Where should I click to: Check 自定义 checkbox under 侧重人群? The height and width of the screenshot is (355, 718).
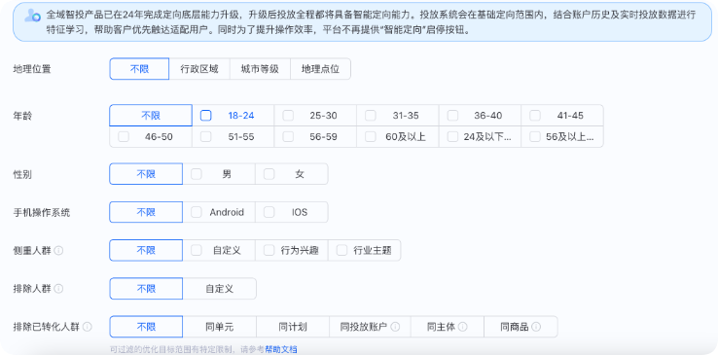click(x=197, y=250)
